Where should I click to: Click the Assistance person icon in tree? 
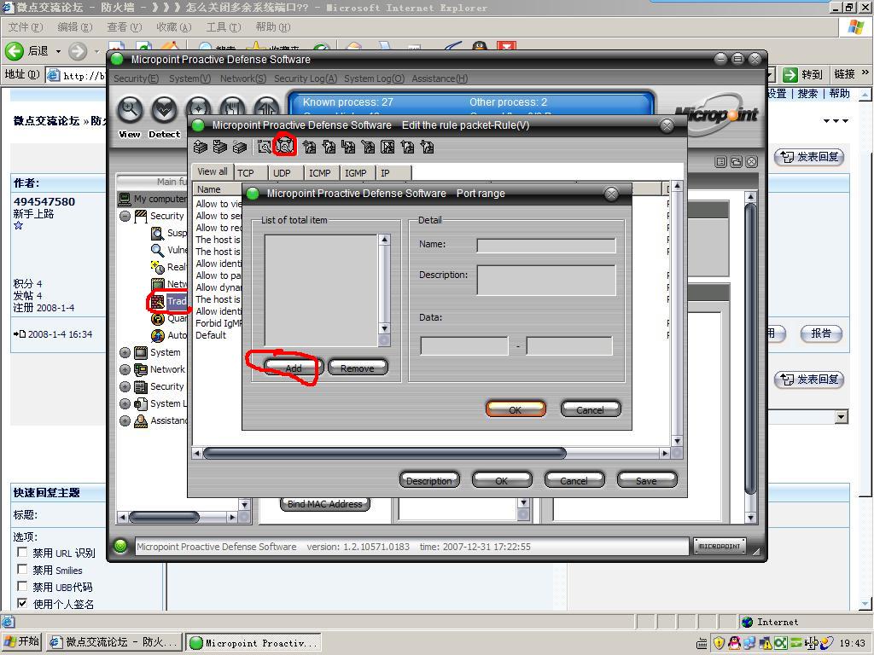(141, 420)
